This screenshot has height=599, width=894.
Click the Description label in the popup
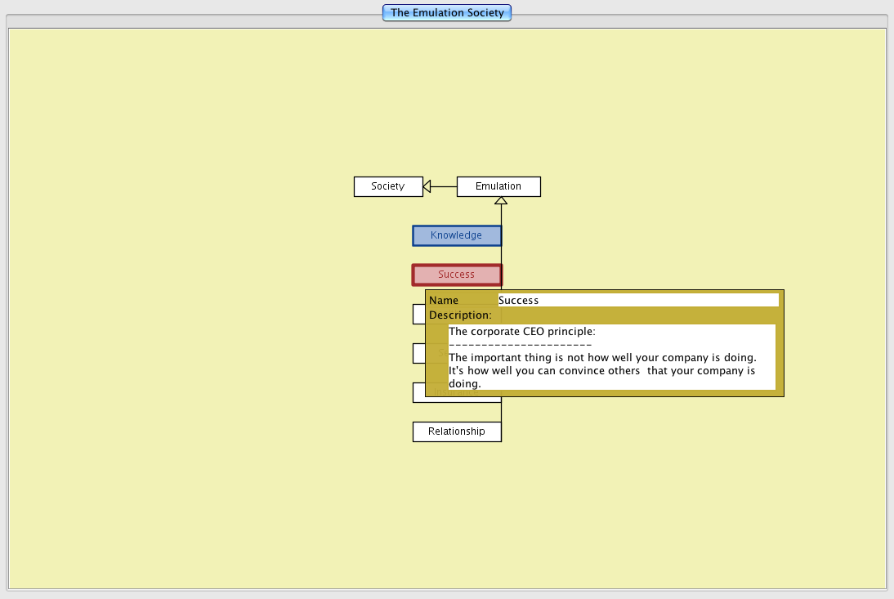(x=460, y=315)
